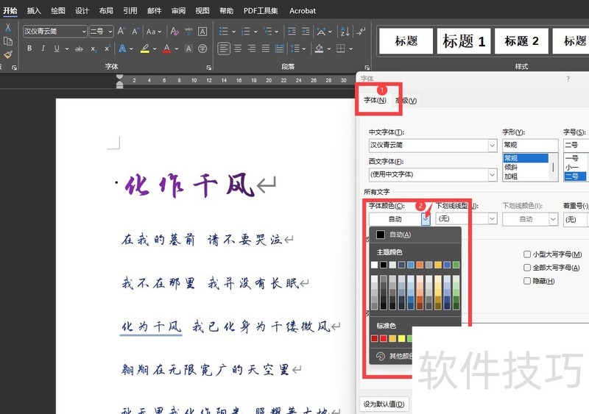The image size is (589, 414).
Task: Open the 西文字体 dropdown in font dialog
Action: click(x=492, y=174)
